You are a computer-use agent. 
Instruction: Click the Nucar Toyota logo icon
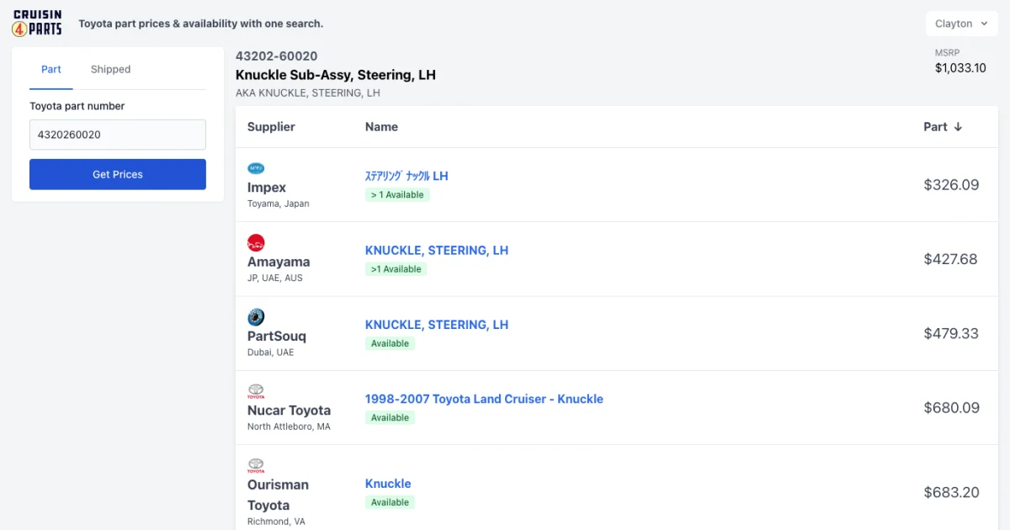tap(256, 392)
